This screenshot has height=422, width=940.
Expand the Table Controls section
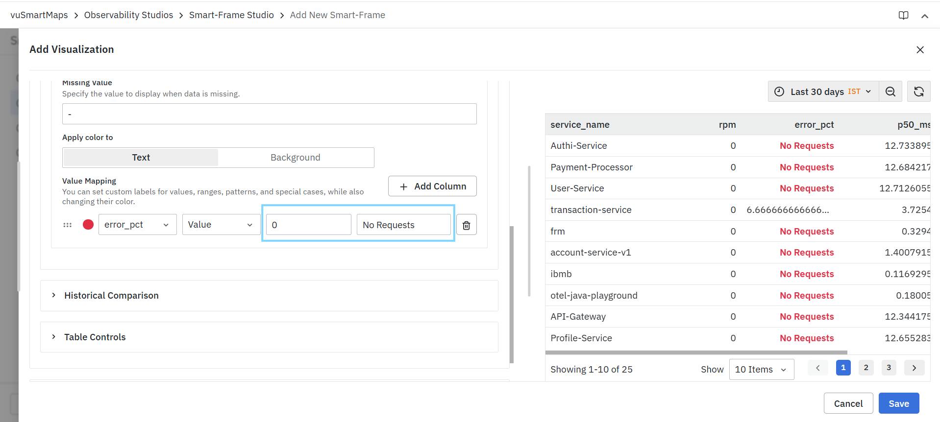pyautogui.click(x=269, y=337)
